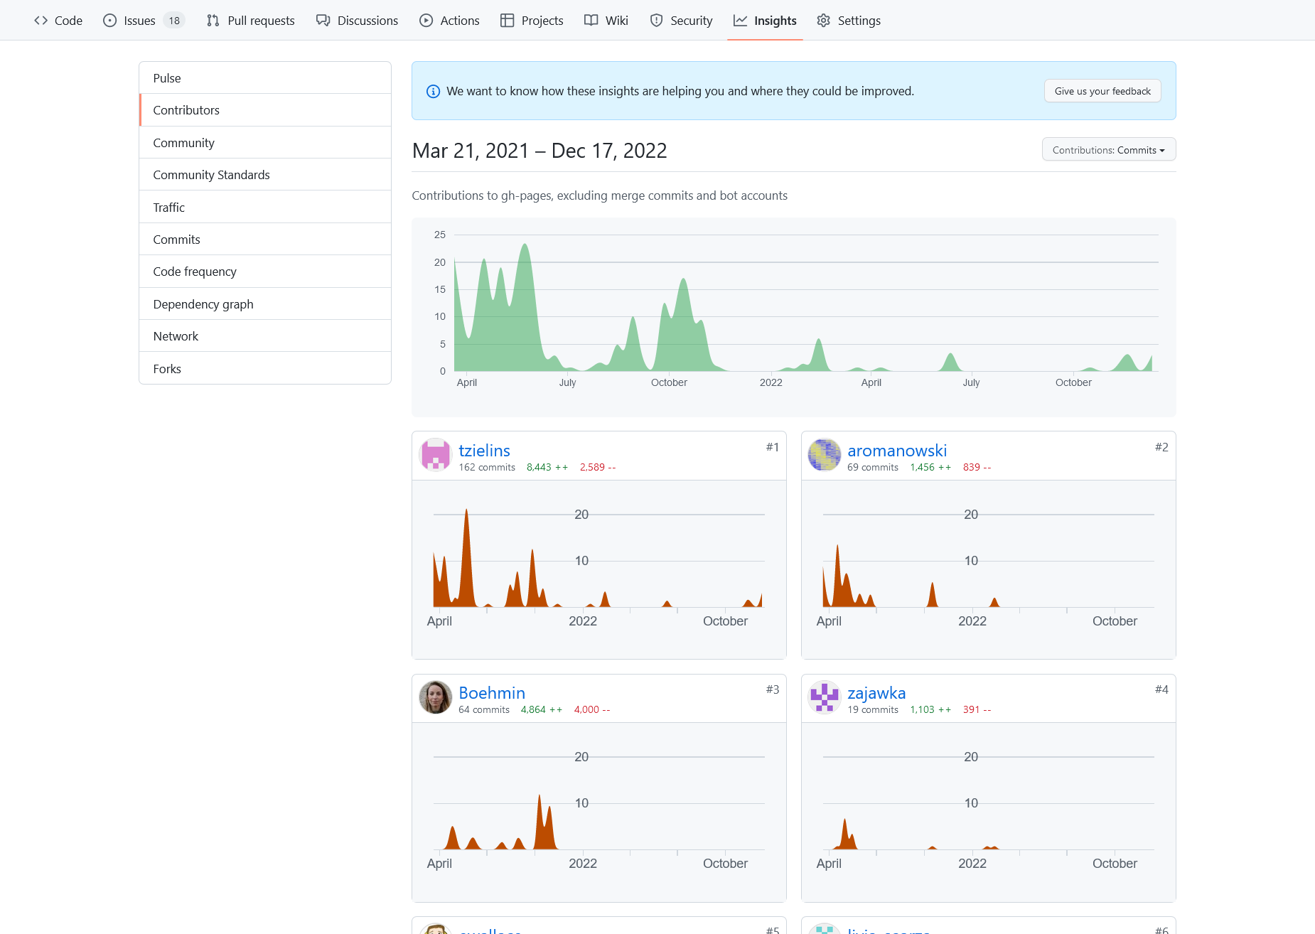Screen dimensions: 1315x934
Task: Open Boehmin profile link
Action: 492,693
